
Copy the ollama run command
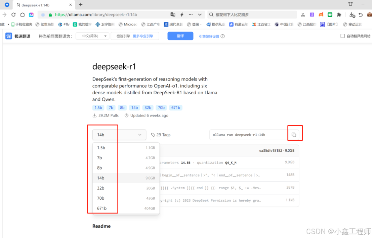294,135
